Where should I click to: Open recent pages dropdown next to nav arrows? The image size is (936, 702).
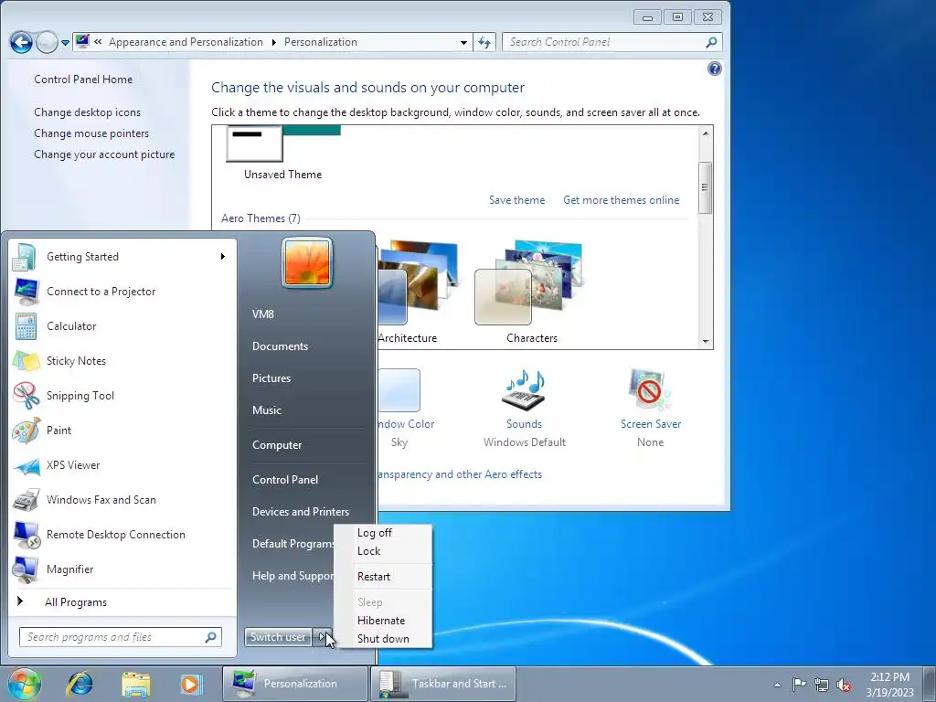coord(65,43)
